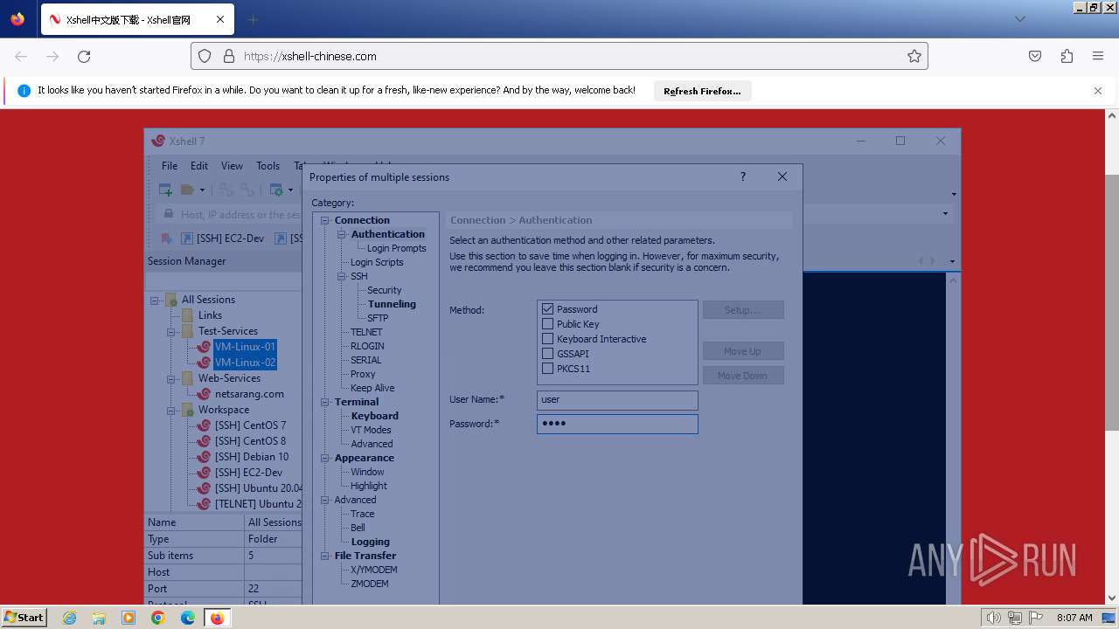Viewport: 1119px width, 629px height.
Task: Open the View menu in Xshell
Action: click(232, 166)
